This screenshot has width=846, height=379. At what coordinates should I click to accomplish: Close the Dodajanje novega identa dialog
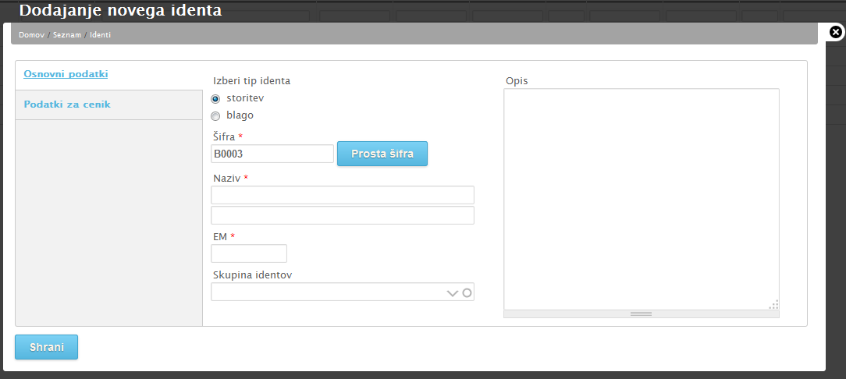click(835, 32)
